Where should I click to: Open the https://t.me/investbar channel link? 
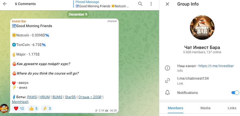[x=216, y=66]
